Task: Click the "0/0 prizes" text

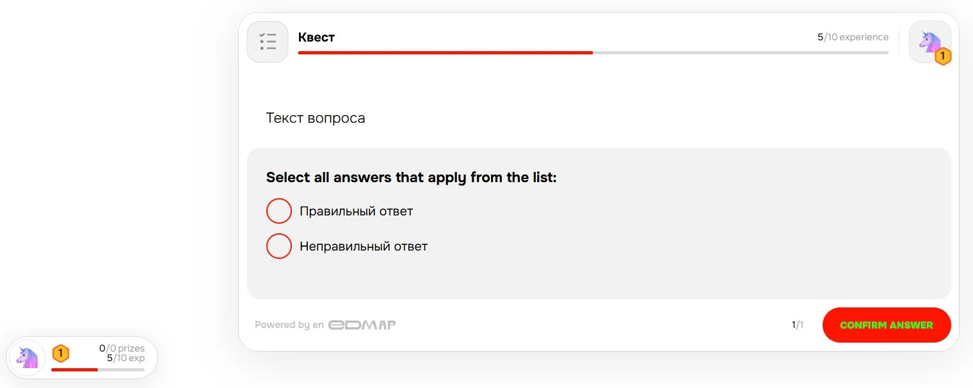Action: point(122,348)
